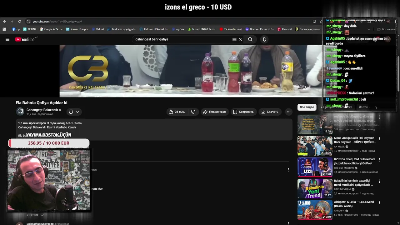This screenshot has width=400, height=225.
Task: Show next filter chips with right arrow
Action: (376, 107)
